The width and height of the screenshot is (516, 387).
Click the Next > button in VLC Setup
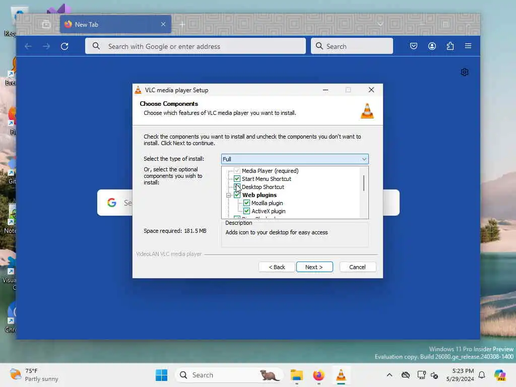tap(314, 267)
